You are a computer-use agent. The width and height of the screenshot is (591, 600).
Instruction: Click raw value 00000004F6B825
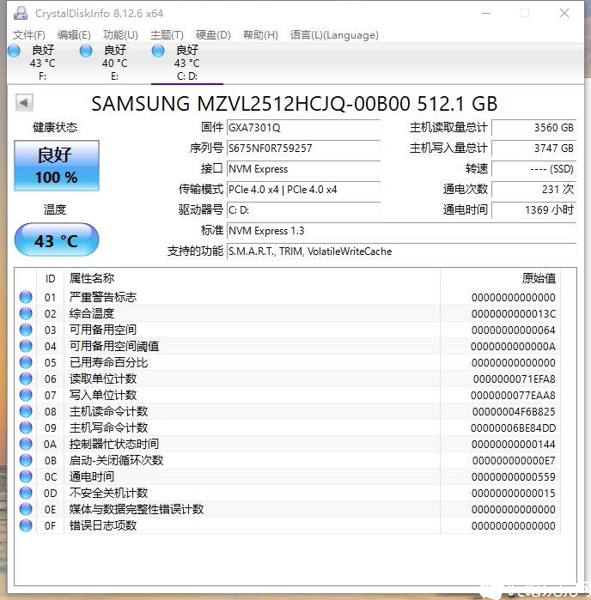(x=514, y=412)
